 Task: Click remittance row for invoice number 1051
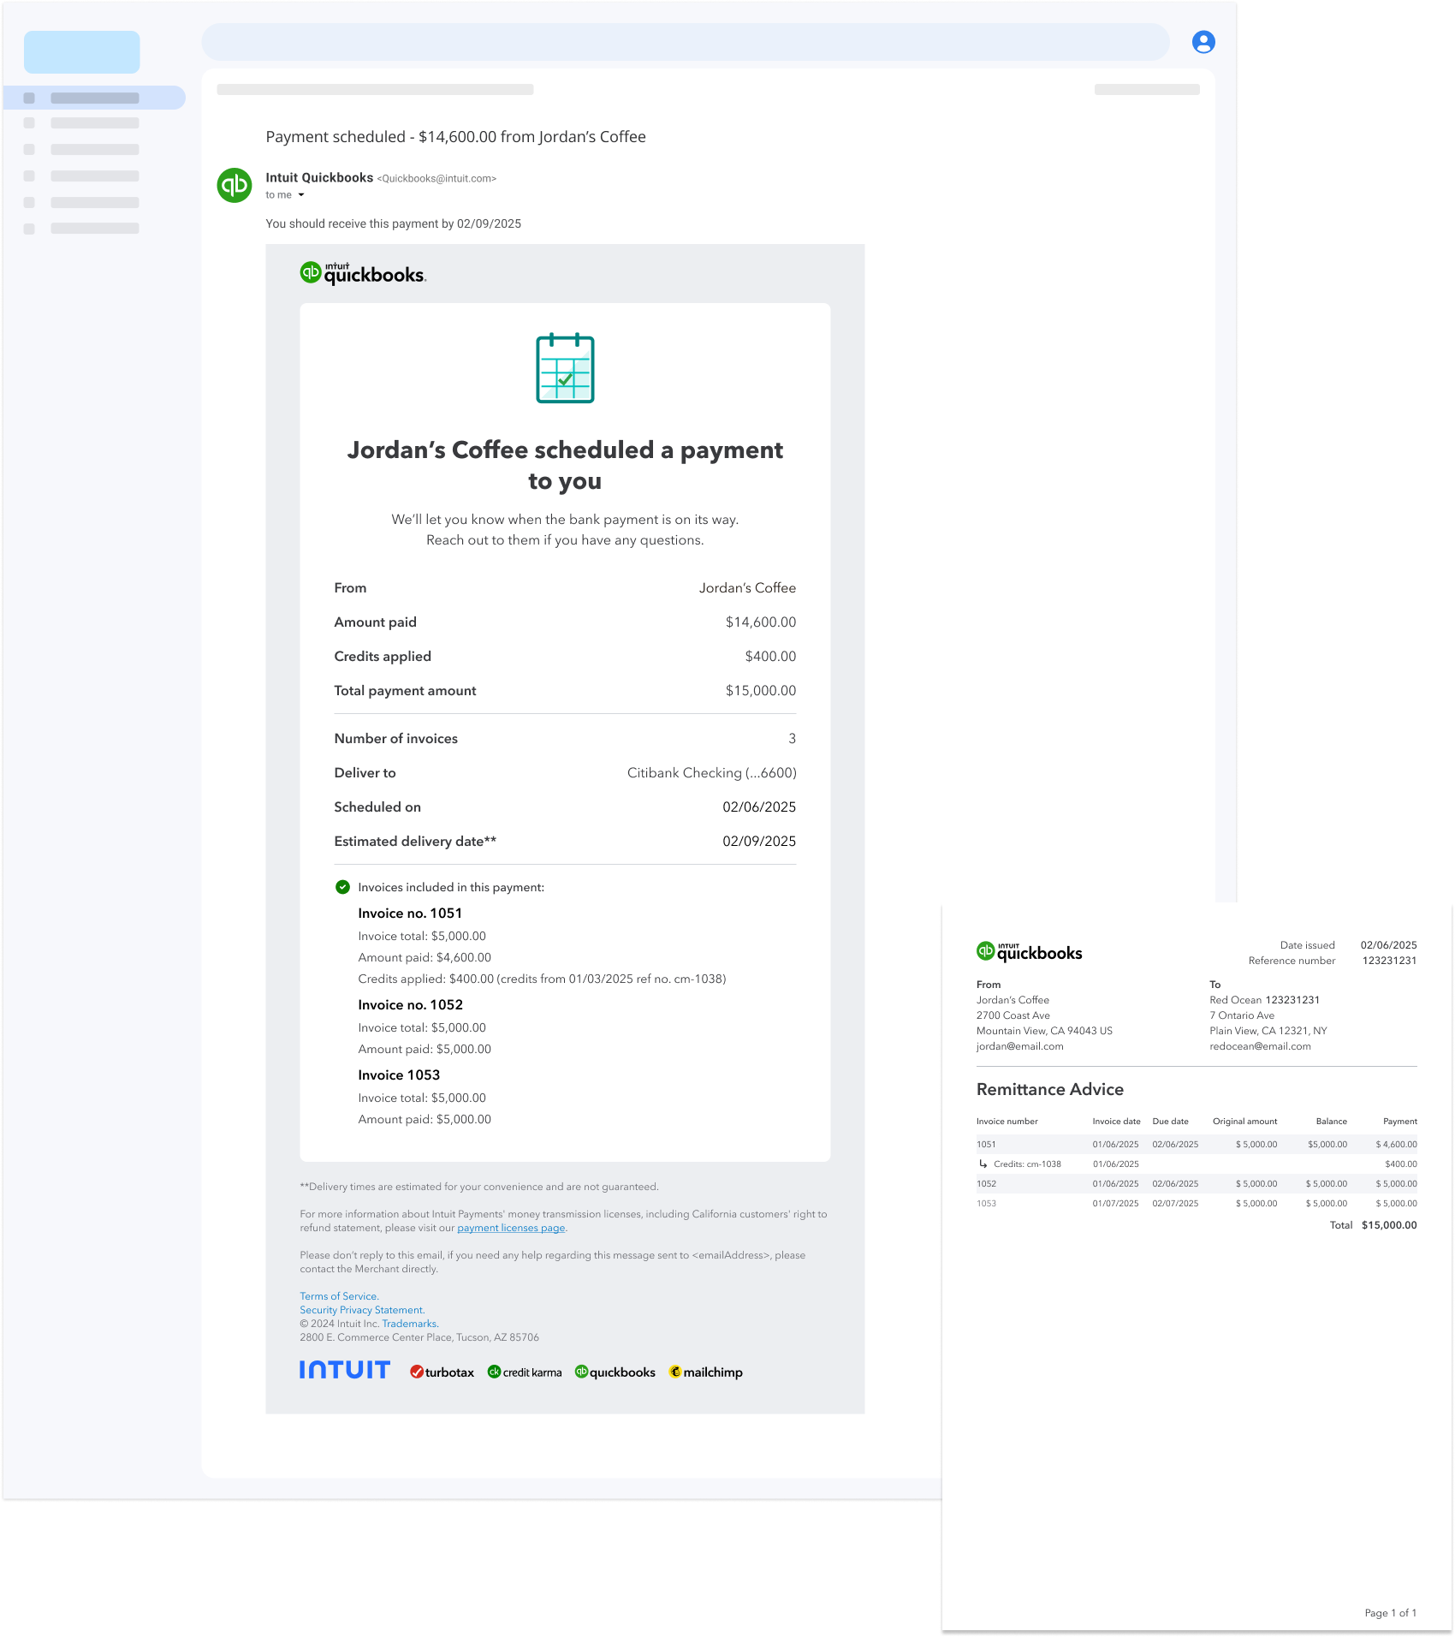(1197, 1144)
